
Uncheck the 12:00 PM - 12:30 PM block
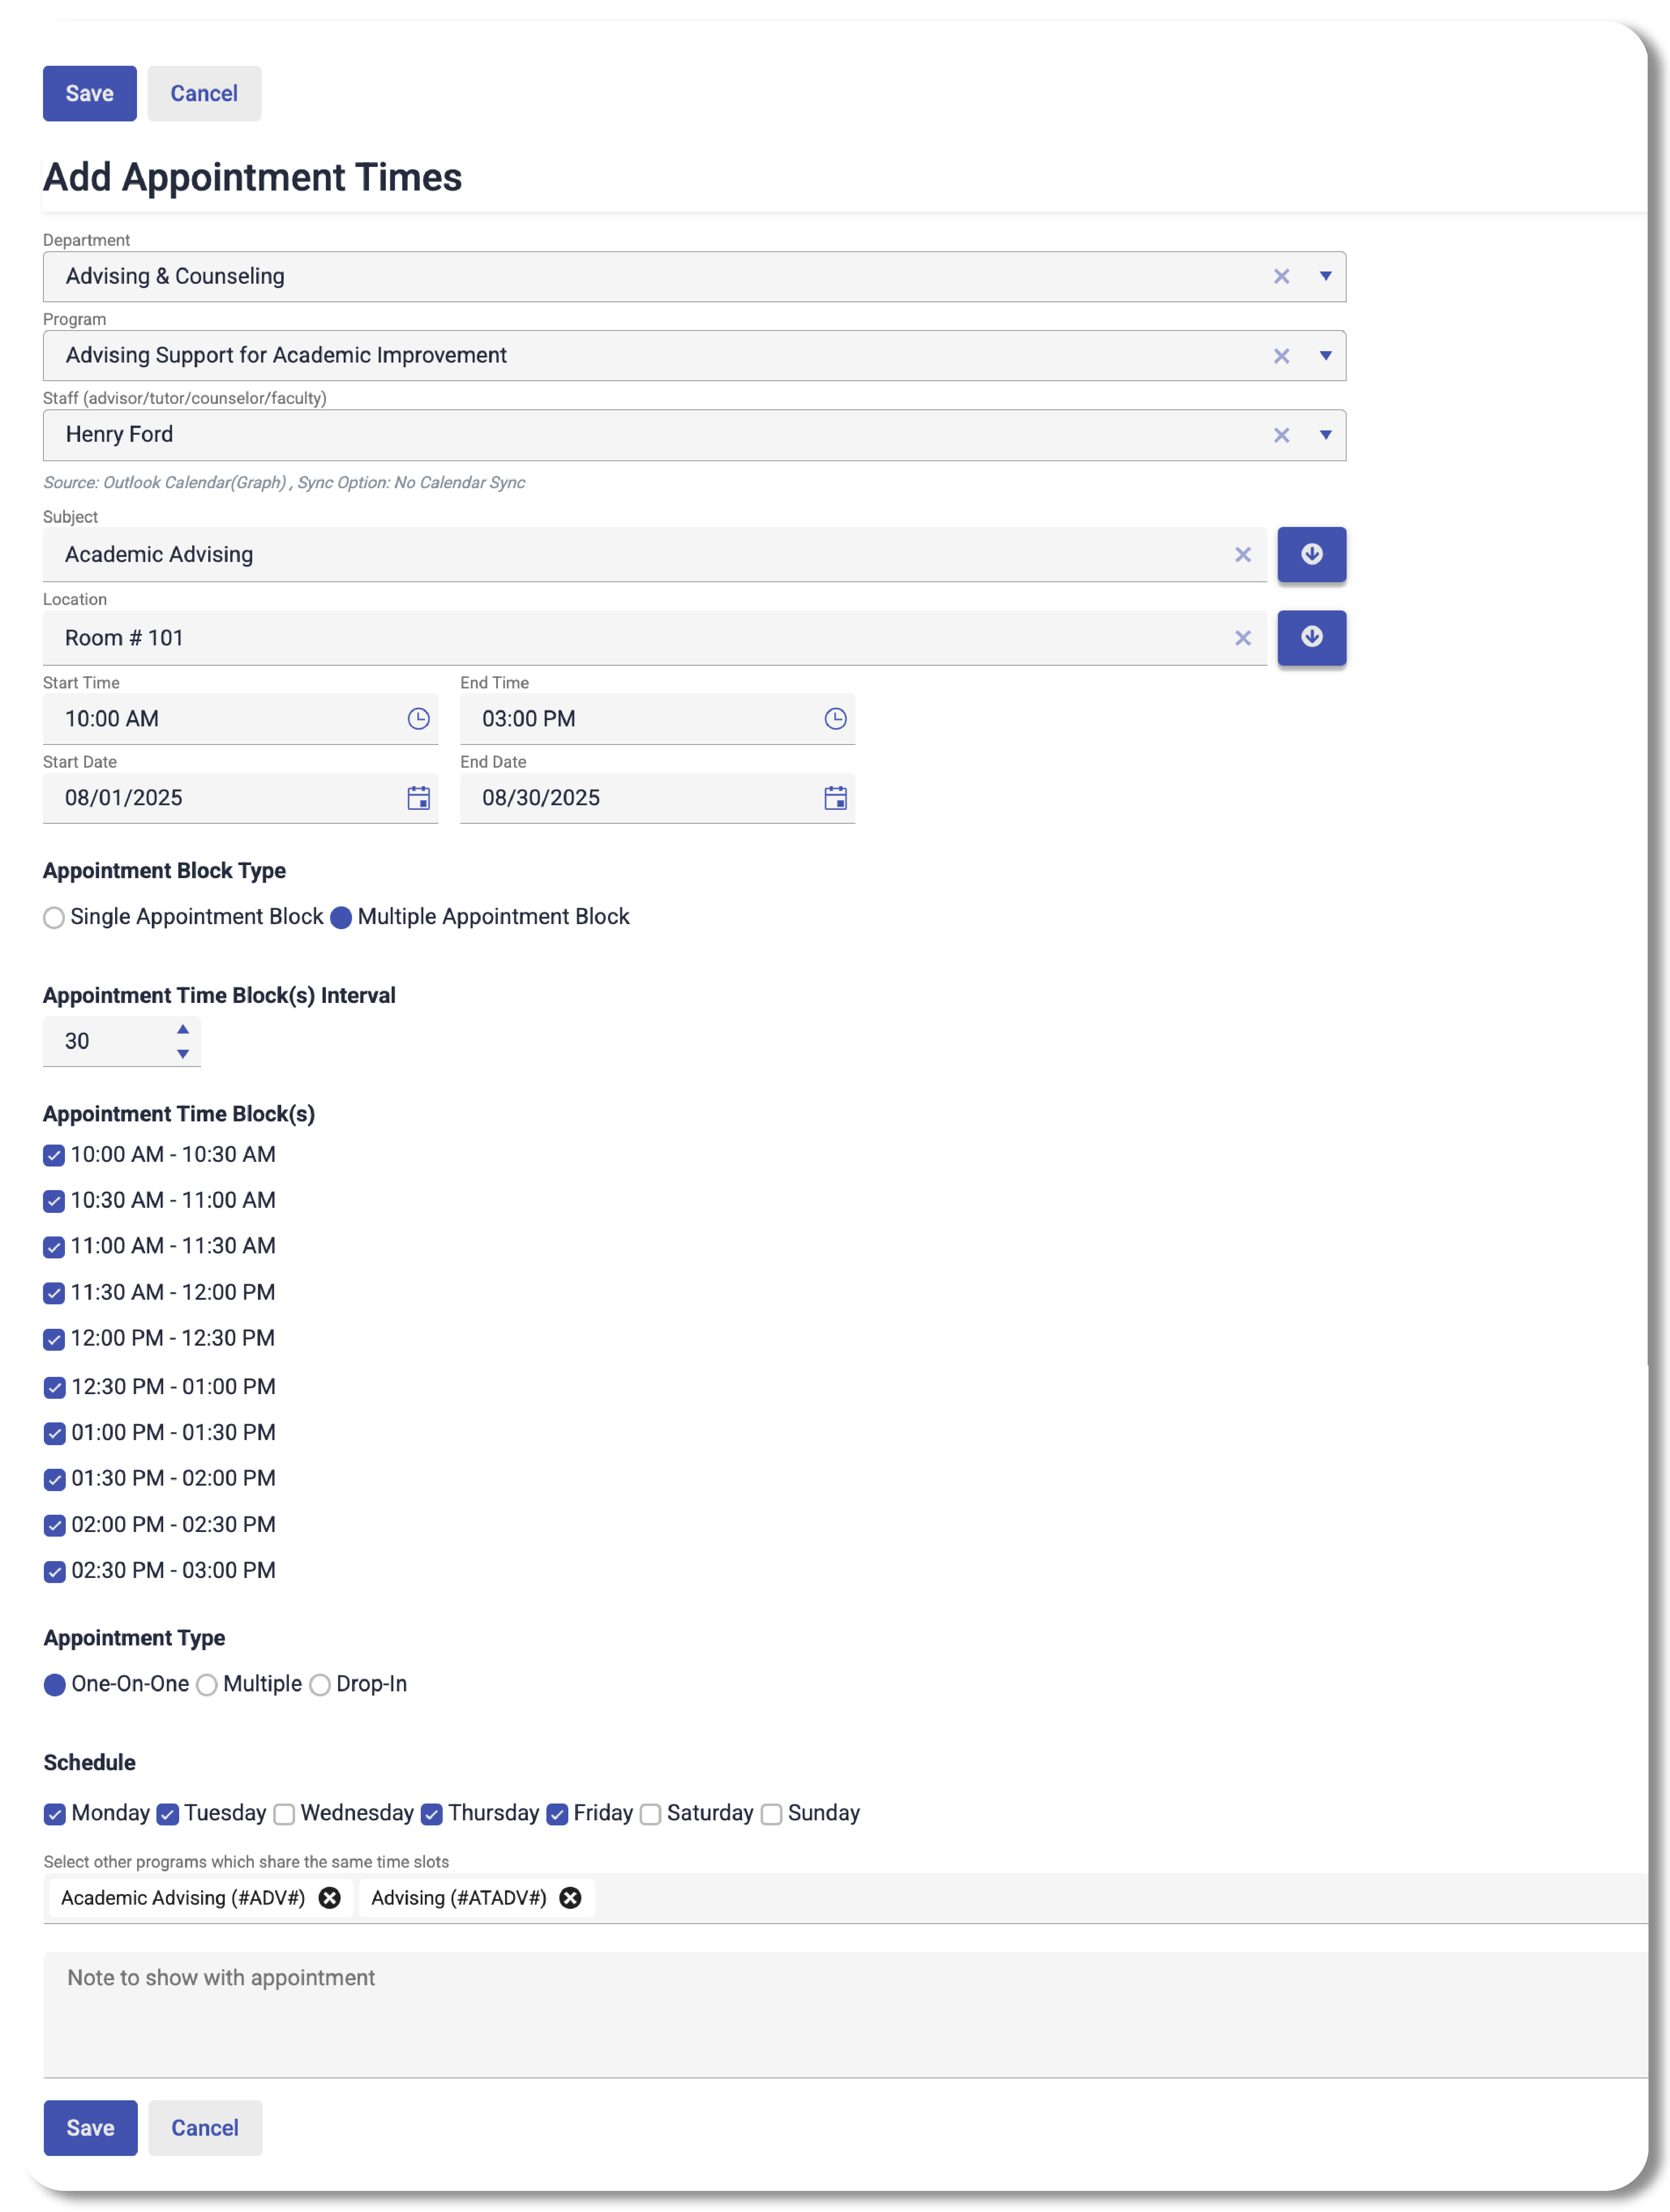click(54, 1339)
